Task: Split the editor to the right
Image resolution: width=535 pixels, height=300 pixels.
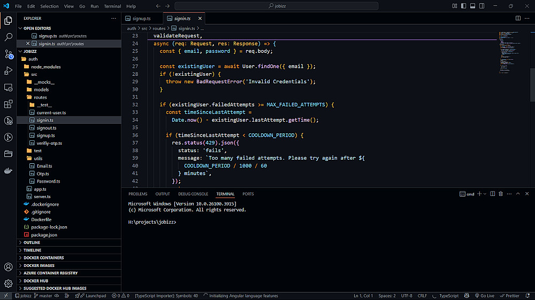Action: coord(518,18)
